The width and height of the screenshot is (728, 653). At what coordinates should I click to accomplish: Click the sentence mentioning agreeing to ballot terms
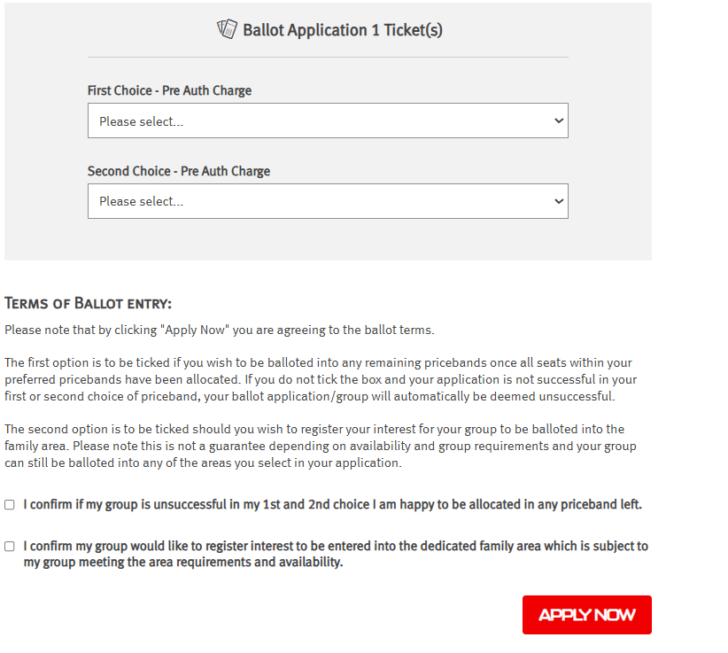[220, 330]
